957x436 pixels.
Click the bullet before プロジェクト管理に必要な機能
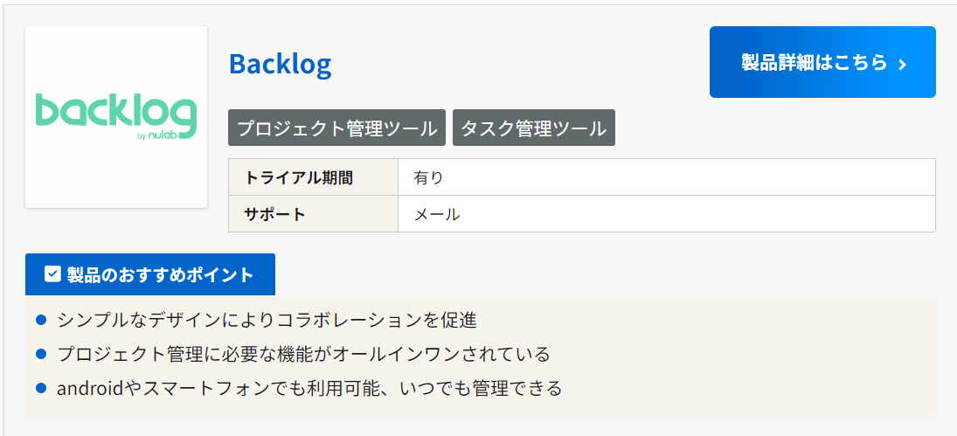[41, 354]
